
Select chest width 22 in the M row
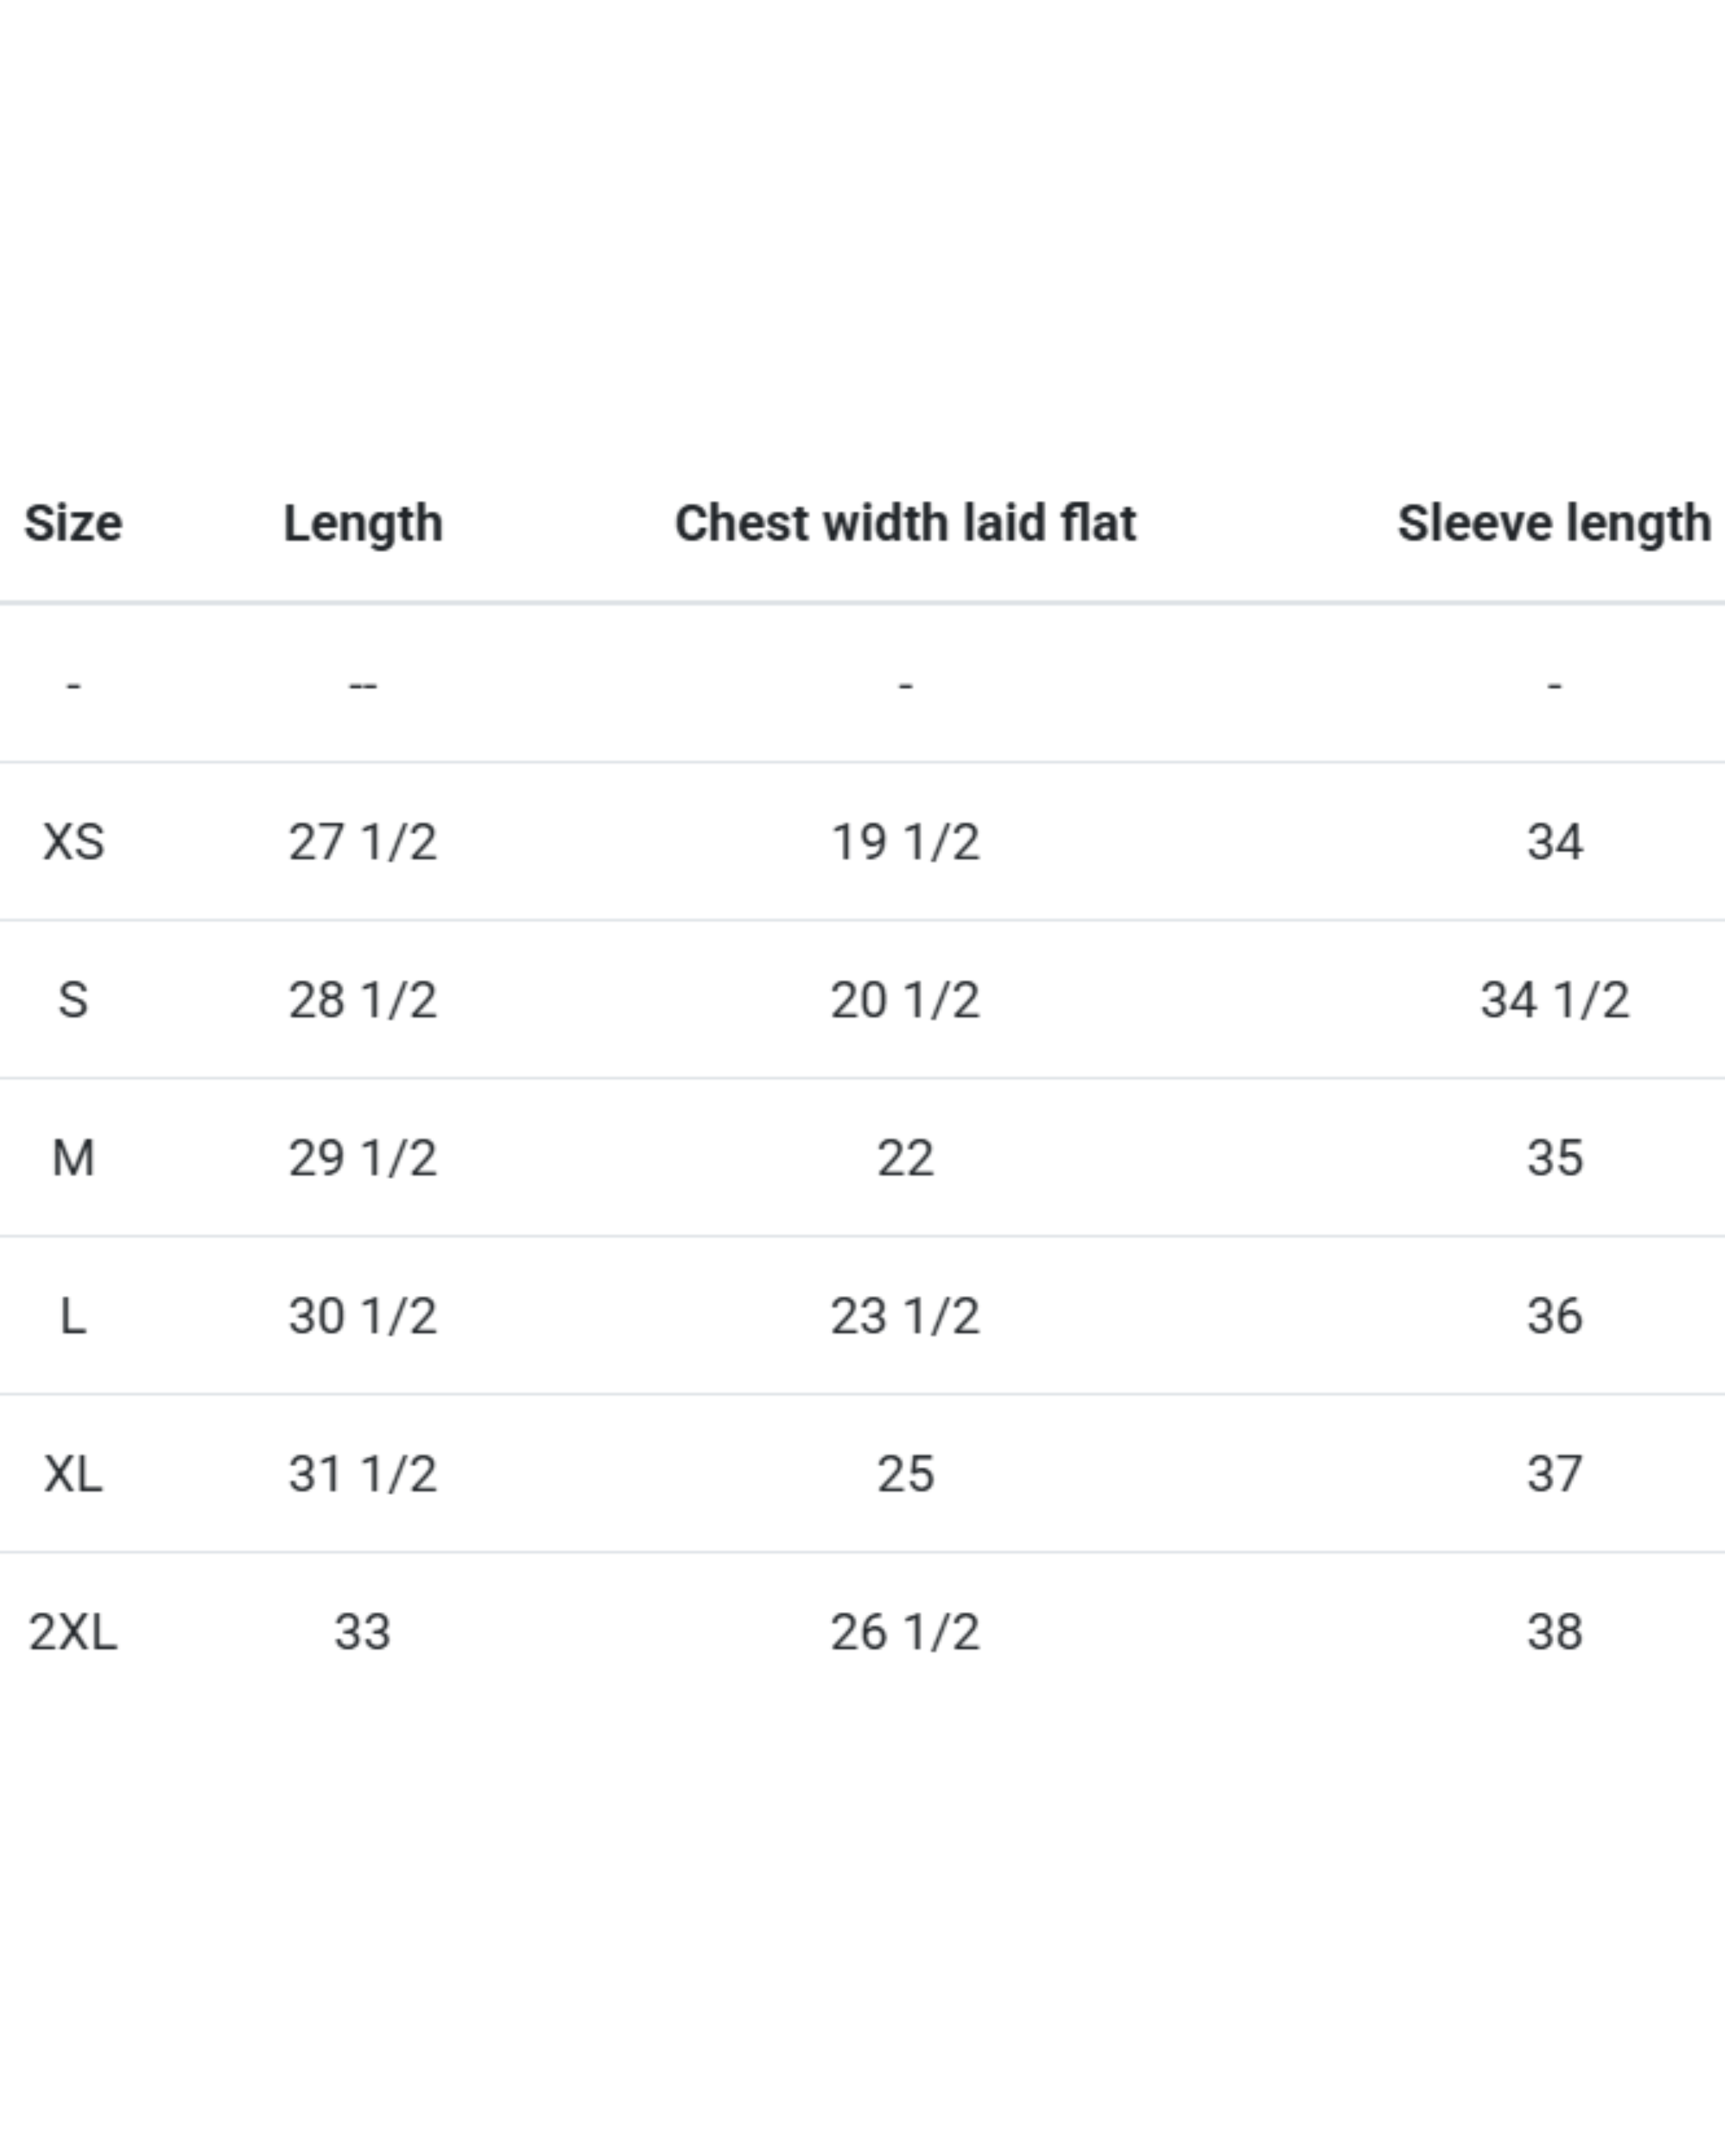905,1158
